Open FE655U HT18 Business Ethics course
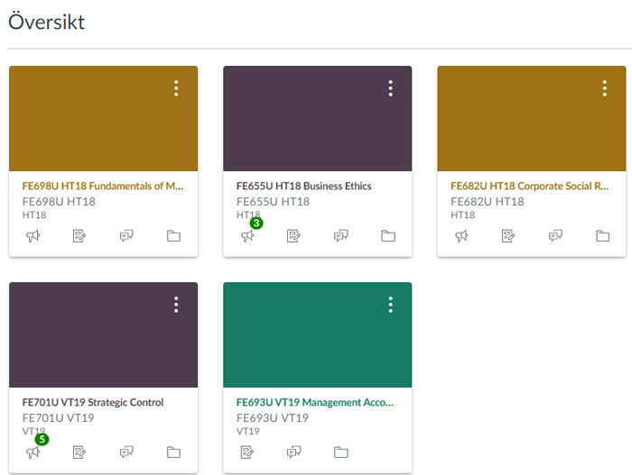 304,187
